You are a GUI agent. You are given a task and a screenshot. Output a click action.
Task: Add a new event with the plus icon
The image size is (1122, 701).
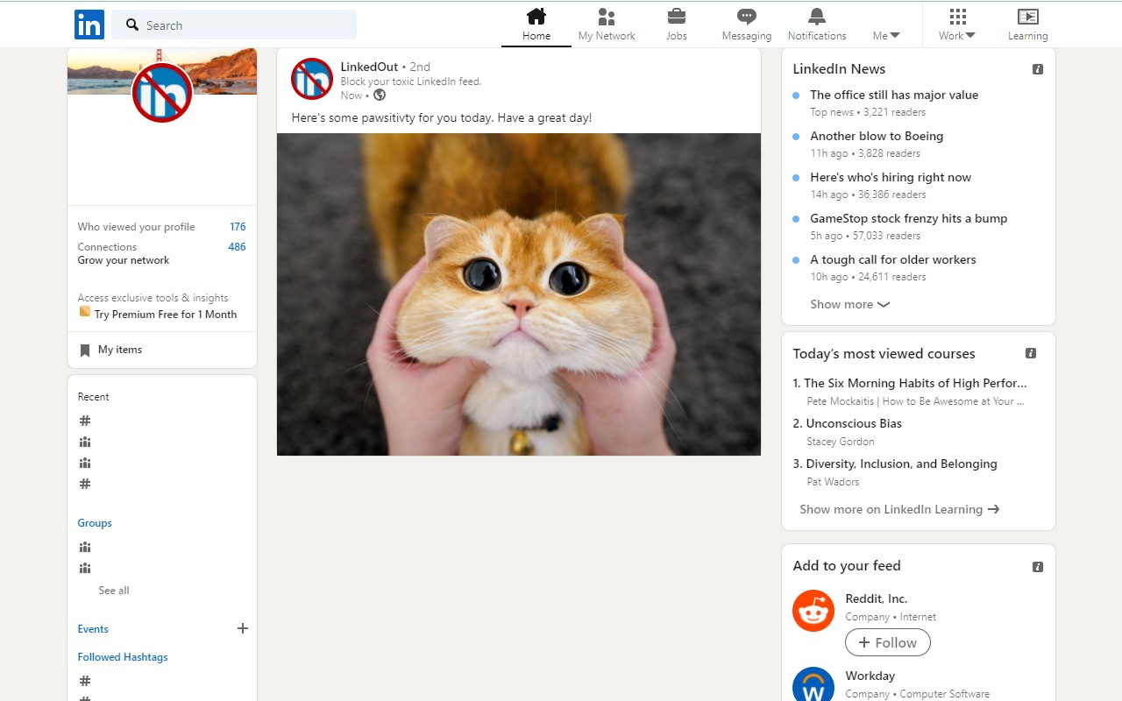click(243, 628)
